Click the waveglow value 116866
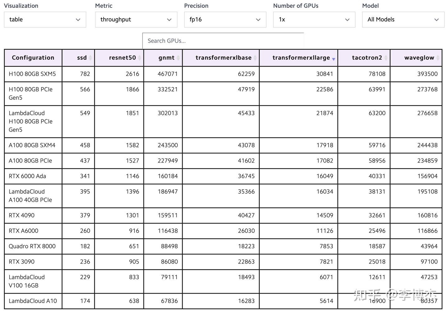Screen dimensions: 448x313 pyautogui.click(x=427, y=231)
